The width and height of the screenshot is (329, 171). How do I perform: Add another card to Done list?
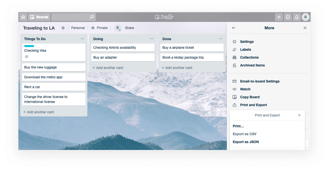tap(177, 68)
